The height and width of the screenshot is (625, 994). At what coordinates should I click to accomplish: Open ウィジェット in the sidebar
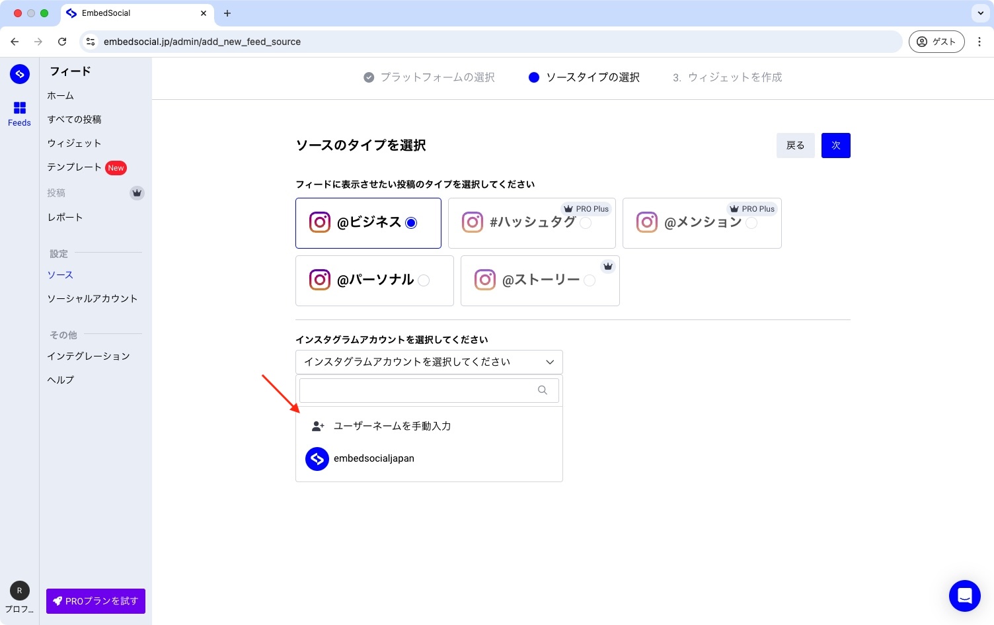tap(74, 144)
